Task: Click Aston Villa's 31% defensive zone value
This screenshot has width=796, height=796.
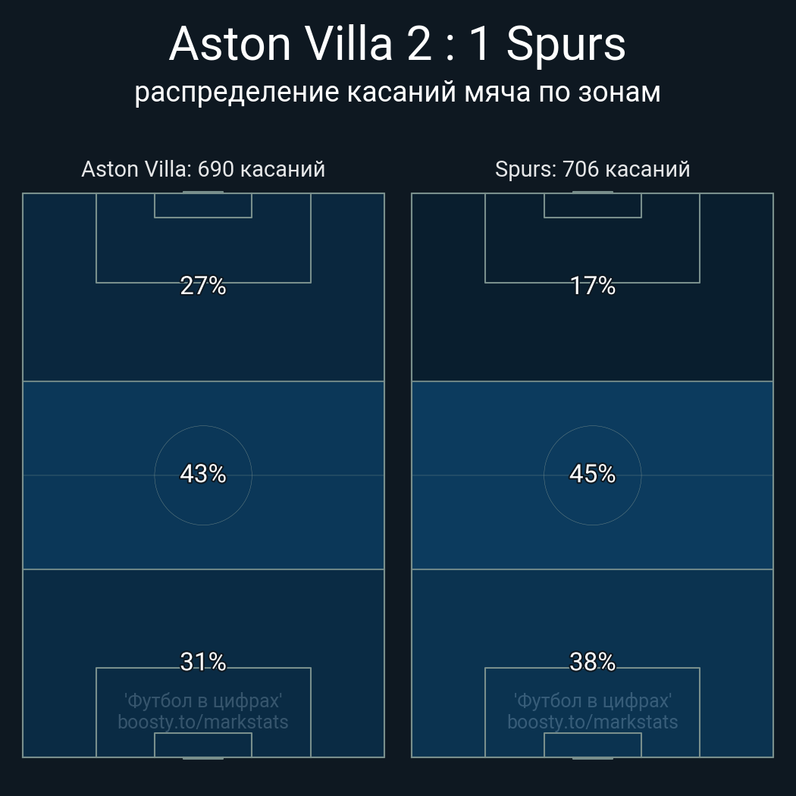Action: [x=203, y=662]
